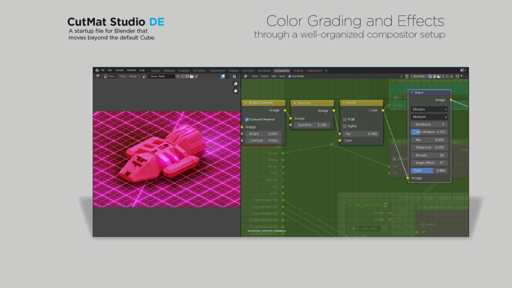Open the Blender logo menu
Image resolution: width=512 pixels, height=288 pixels.
coord(97,70)
